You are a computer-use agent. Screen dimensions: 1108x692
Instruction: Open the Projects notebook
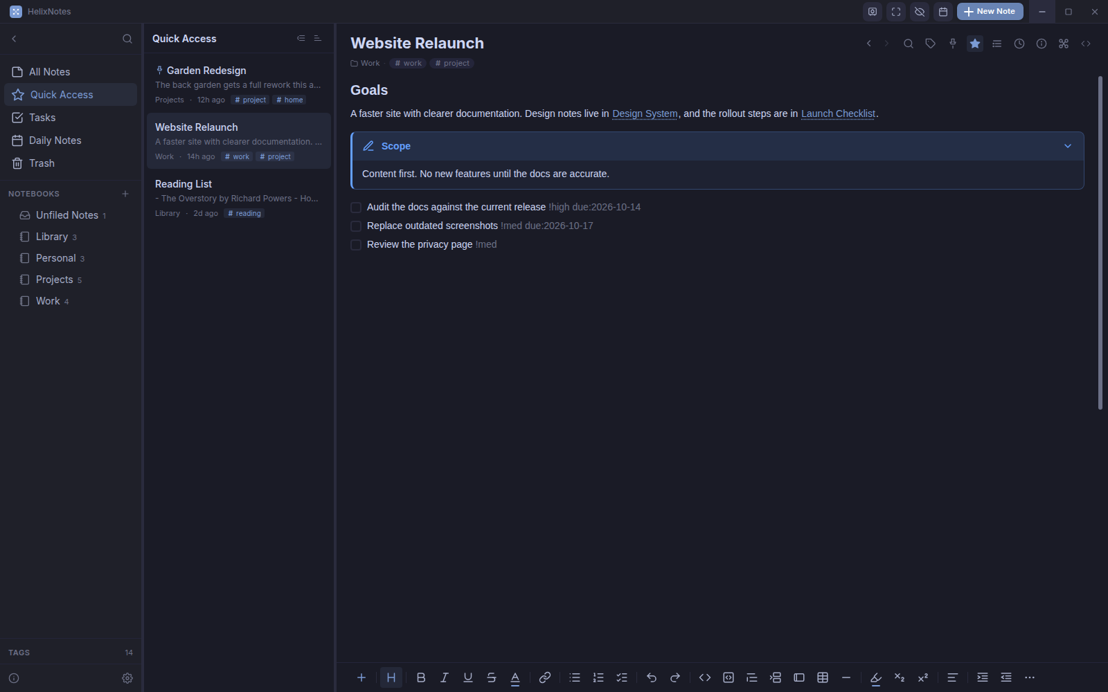71,280
